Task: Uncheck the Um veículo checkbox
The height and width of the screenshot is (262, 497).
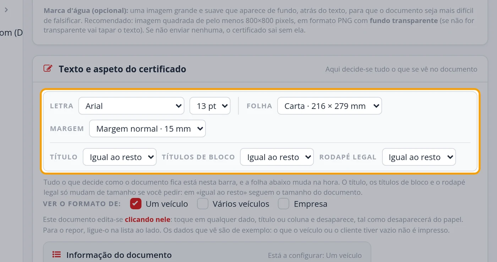Action: [x=136, y=204]
